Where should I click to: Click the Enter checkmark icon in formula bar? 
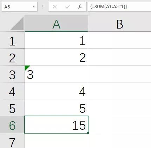(67, 7)
